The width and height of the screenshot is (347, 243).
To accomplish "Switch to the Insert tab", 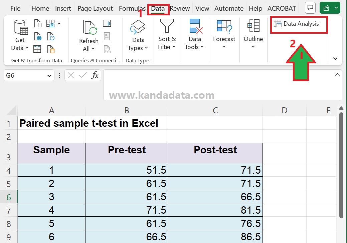I will click(63, 9).
